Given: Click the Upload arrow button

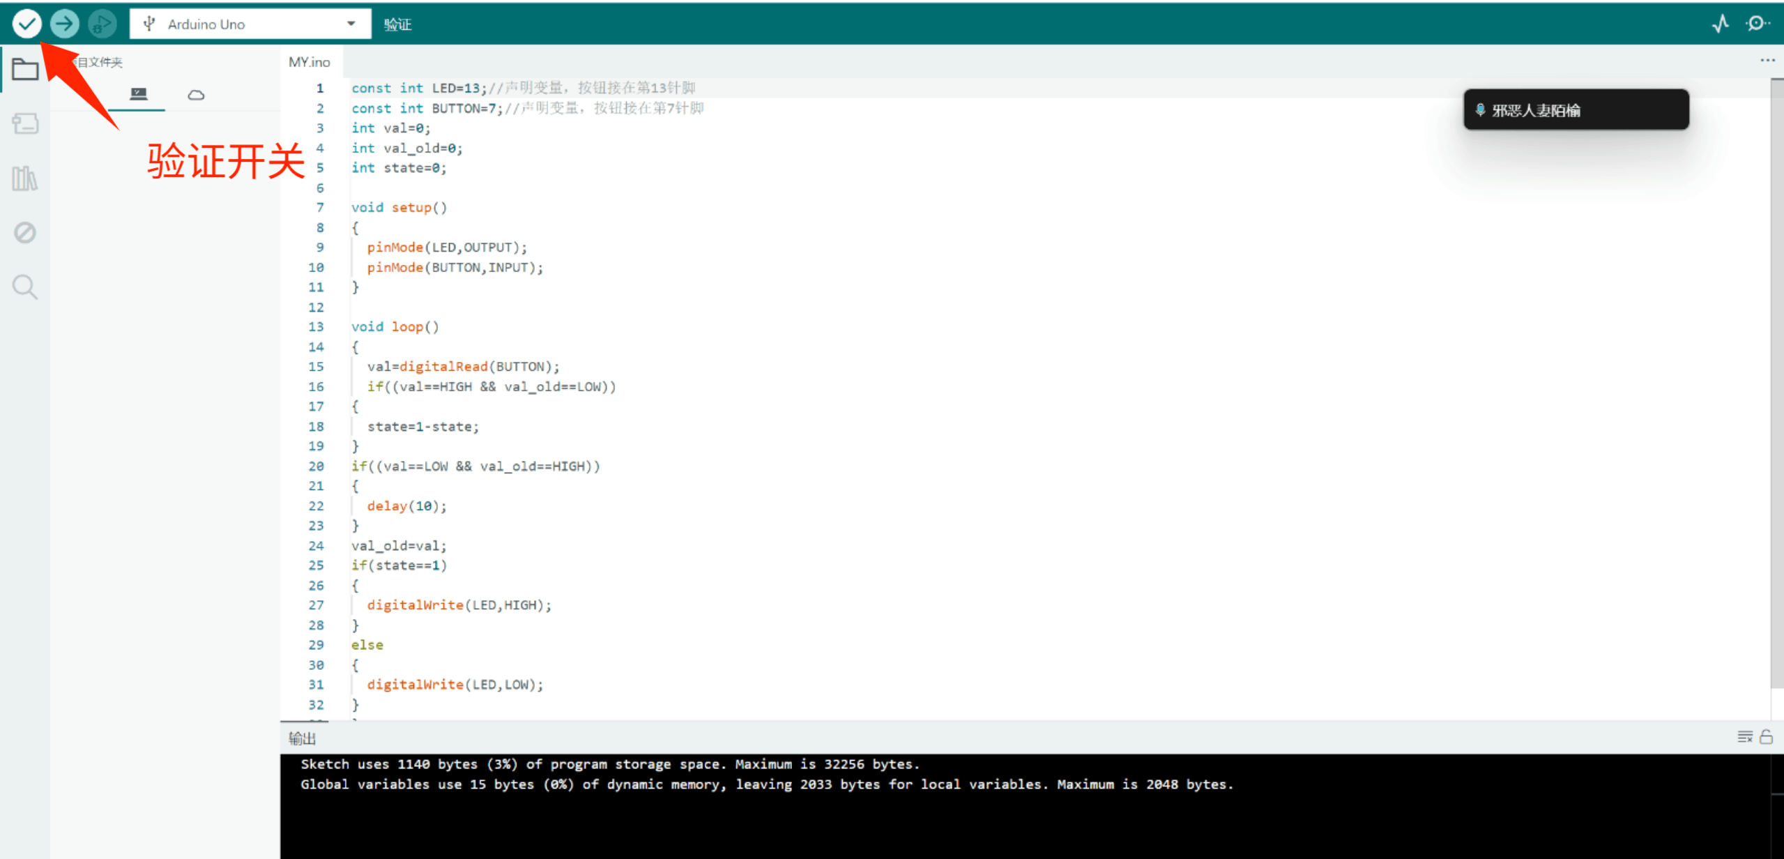Looking at the screenshot, I should click(64, 24).
